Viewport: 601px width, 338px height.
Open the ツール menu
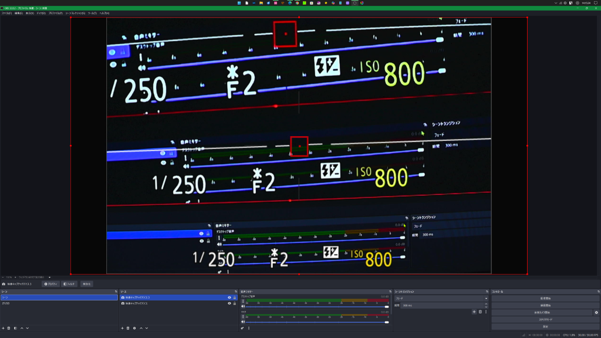[92, 13]
